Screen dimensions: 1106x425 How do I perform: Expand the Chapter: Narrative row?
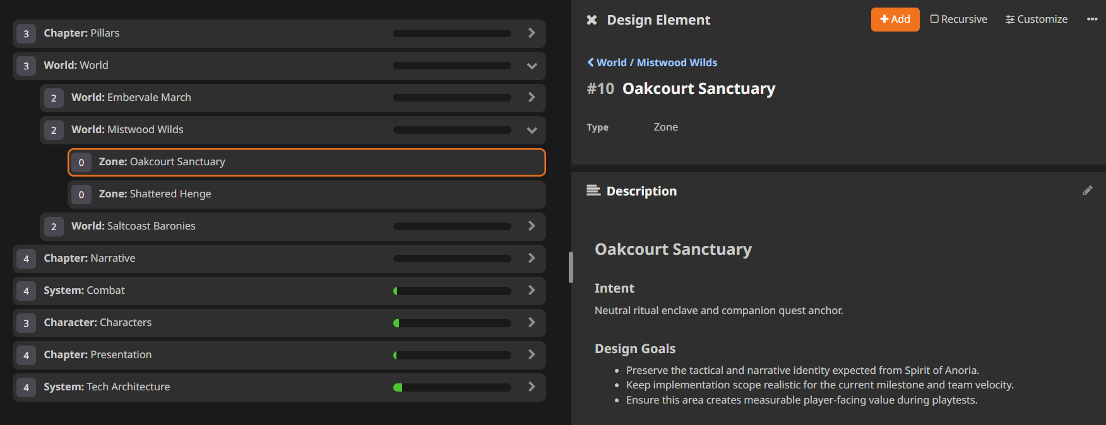[x=532, y=259]
